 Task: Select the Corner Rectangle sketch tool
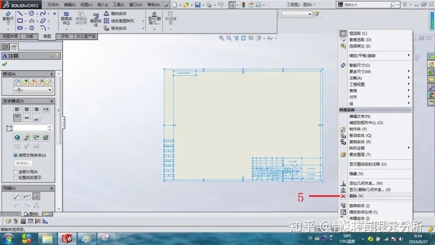20,21
